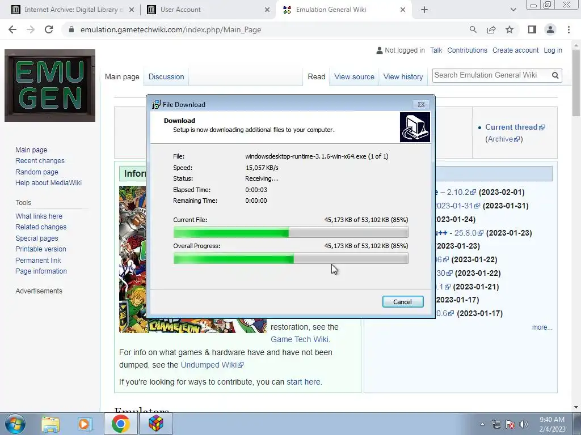Click the volume speaker tray icon
This screenshot has width=581, height=435.
pos(524,424)
